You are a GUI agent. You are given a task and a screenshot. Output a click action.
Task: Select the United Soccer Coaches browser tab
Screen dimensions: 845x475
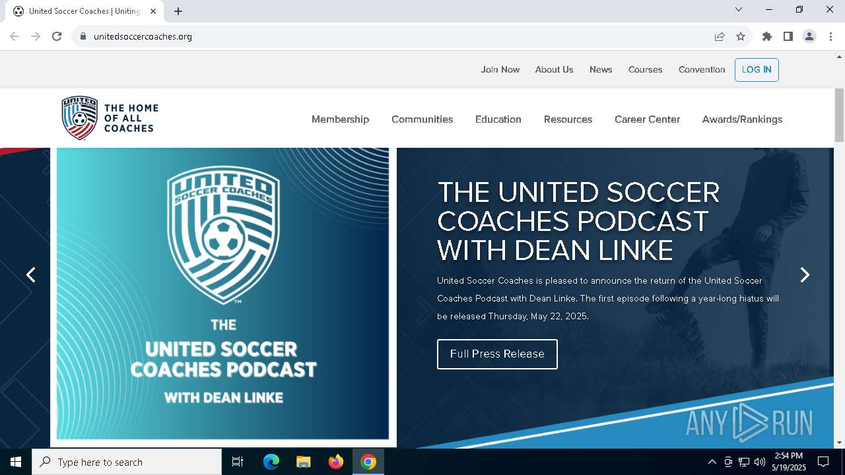coord(84,11)
